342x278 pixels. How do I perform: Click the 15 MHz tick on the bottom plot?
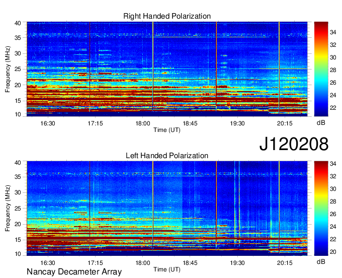18,240
